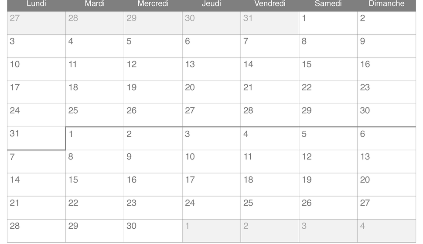Select day 19 in the Mercredi column
The image size is (423, 244).
[x=153, y=92]
